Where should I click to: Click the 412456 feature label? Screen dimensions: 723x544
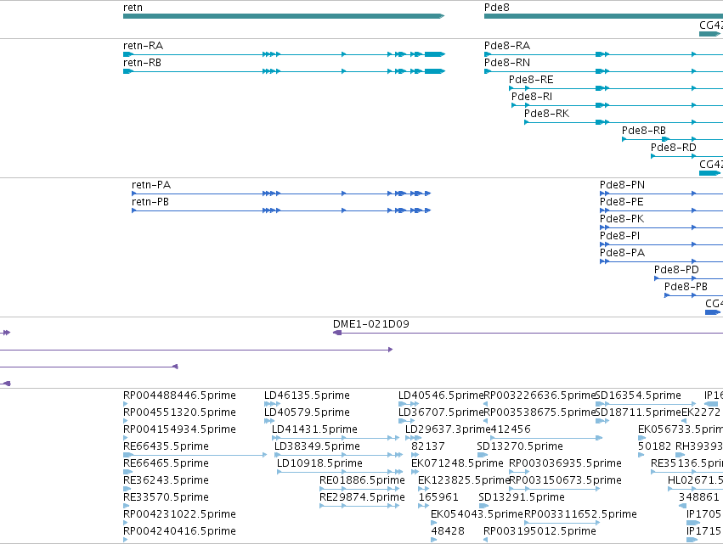[510, 429]
